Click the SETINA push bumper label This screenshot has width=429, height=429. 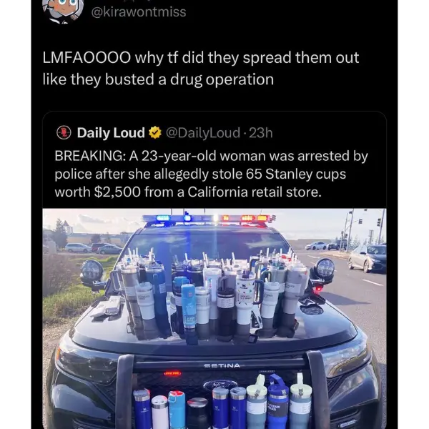(222, 366)
